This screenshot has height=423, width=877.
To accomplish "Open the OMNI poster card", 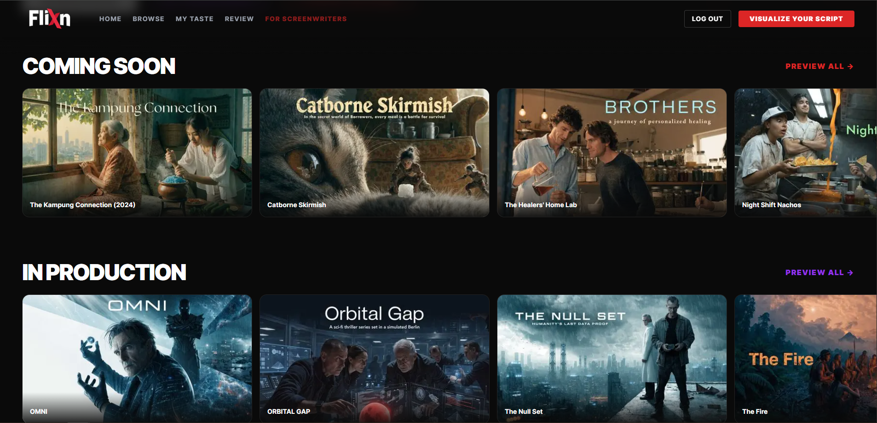I will 137,359.
